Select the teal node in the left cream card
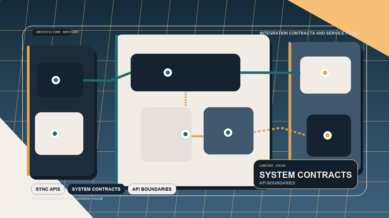 click(55, 133)
